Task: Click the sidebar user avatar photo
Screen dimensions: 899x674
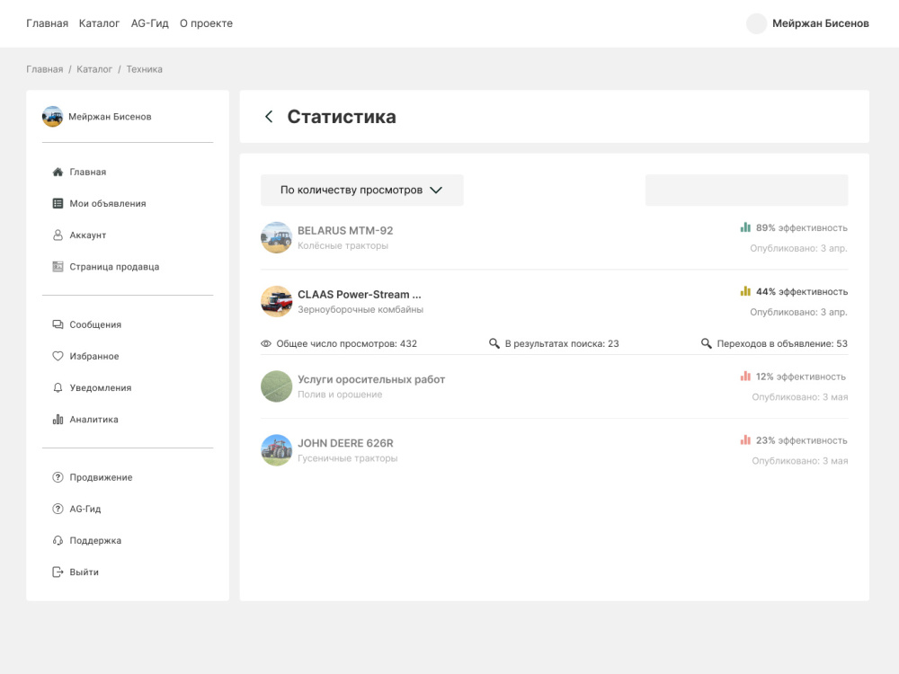Action: pos(52,116)
